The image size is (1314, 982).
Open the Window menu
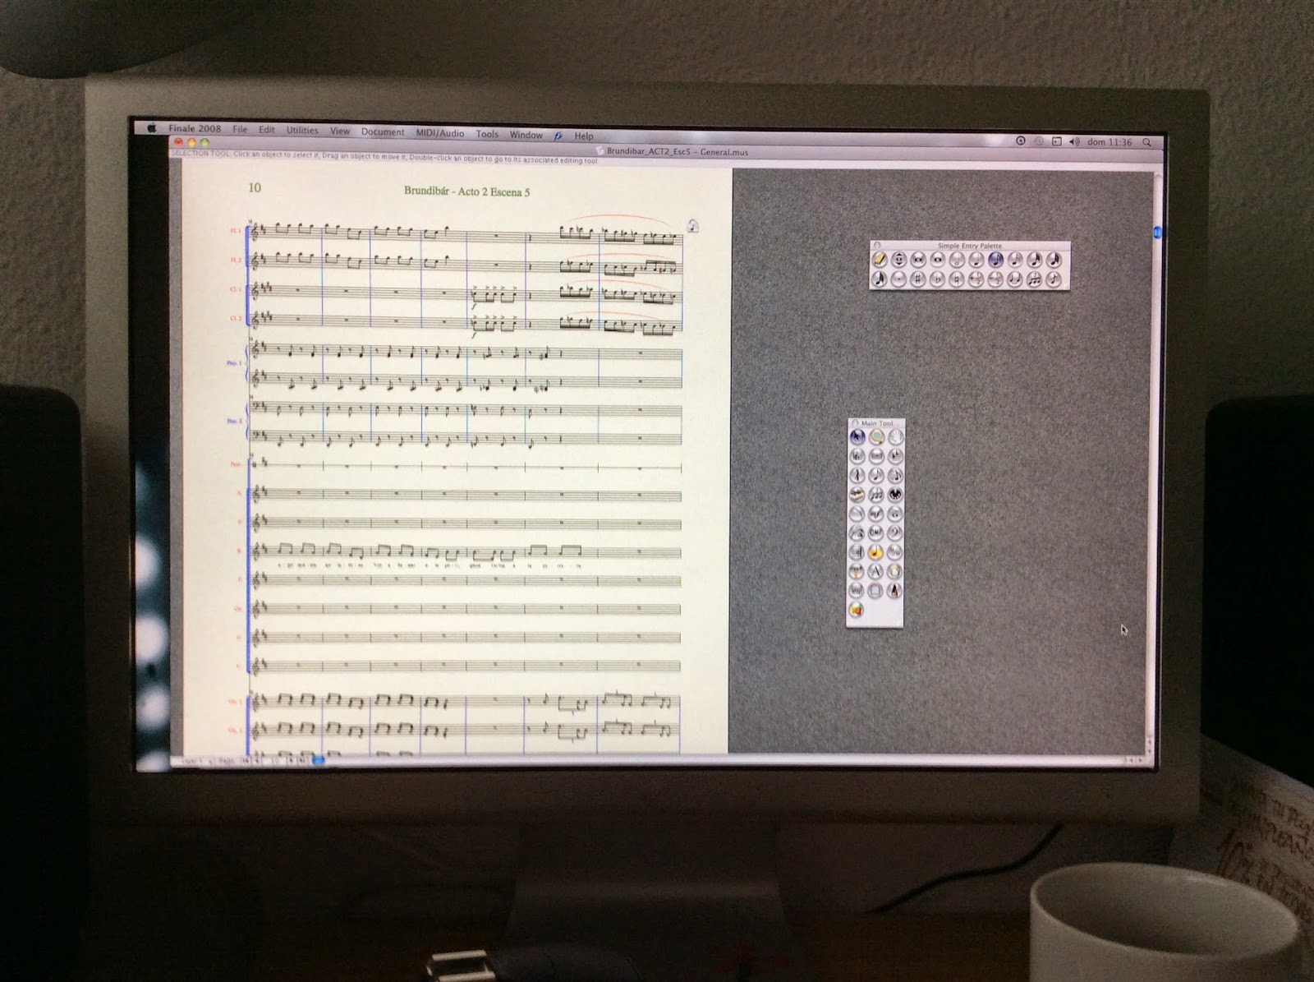526,135
